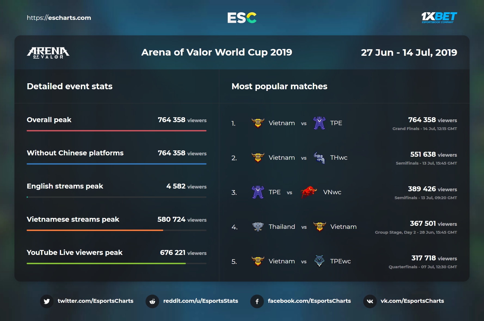Click the VNwc red bull icon
The height and width of the screenshot is (321, 484).
[309, 192]
